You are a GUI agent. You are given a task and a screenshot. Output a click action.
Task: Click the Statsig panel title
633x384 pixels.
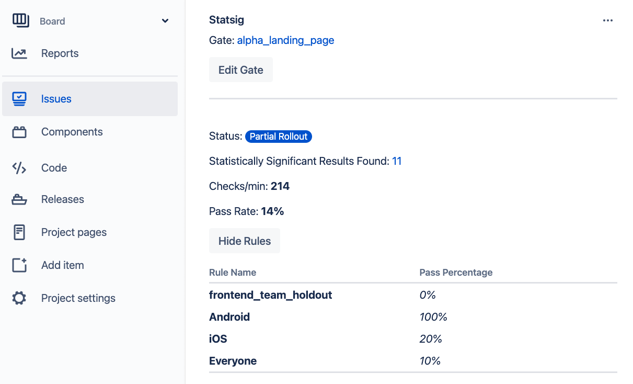click(x=226, y=20)
